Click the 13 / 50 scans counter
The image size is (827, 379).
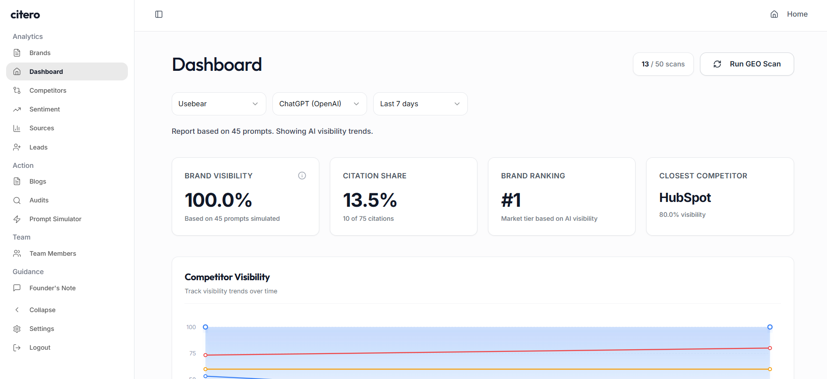click(x=663, y=64)
